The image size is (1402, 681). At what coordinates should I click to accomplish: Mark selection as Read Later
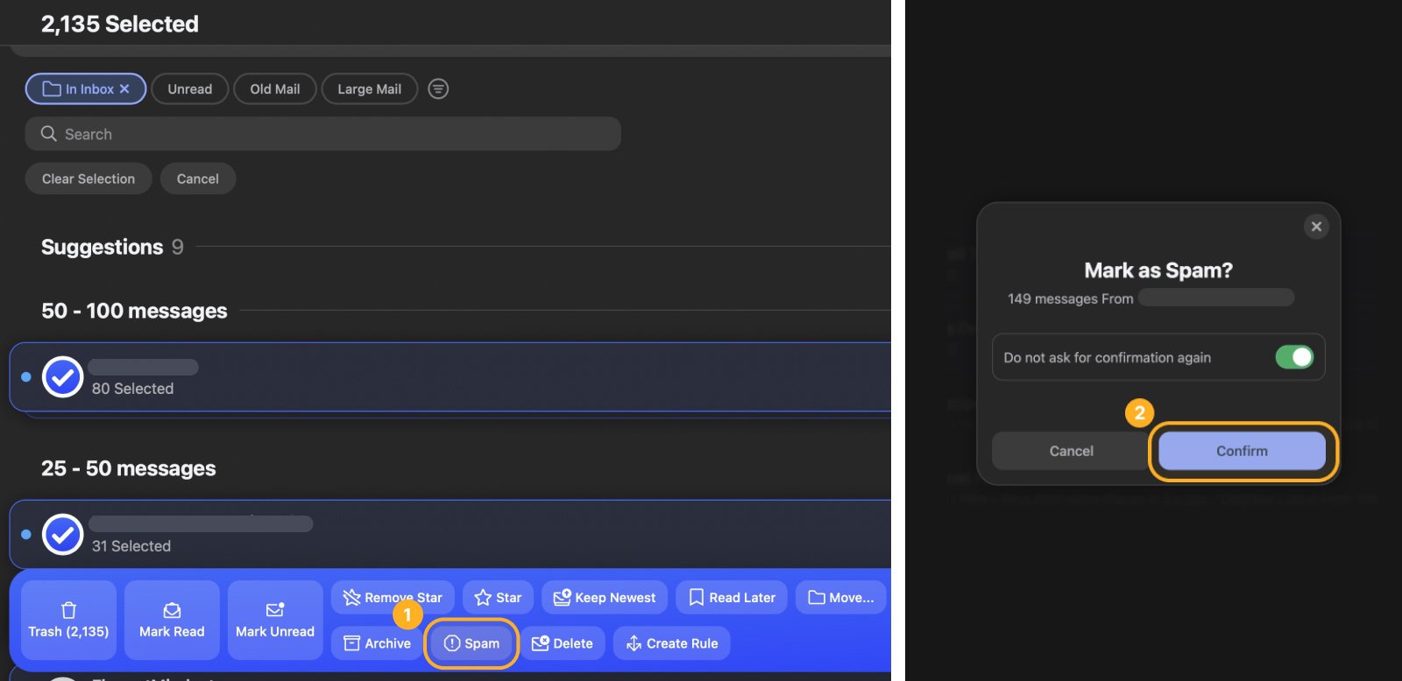[732, 598]
